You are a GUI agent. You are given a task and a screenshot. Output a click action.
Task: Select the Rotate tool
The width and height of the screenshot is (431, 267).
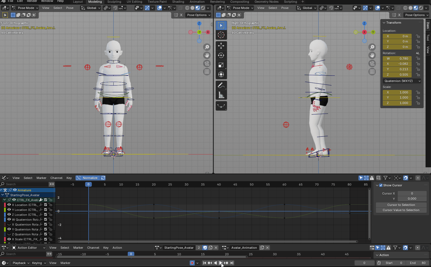221,55
